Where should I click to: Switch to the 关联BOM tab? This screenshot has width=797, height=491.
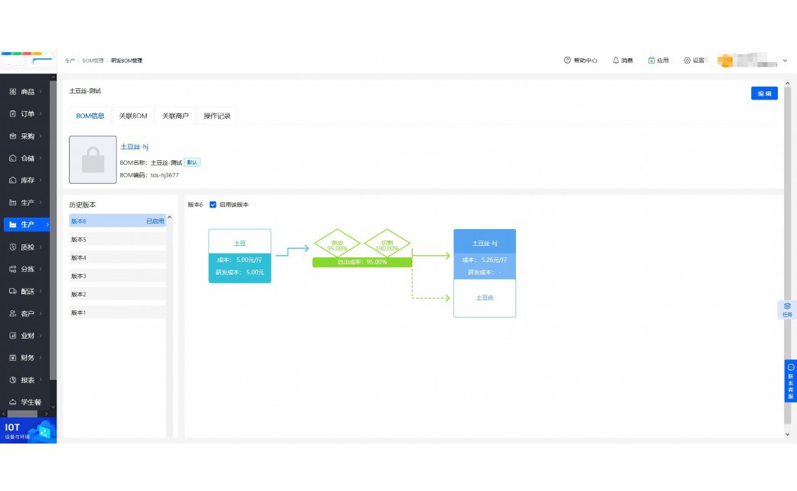click(132, 116)
